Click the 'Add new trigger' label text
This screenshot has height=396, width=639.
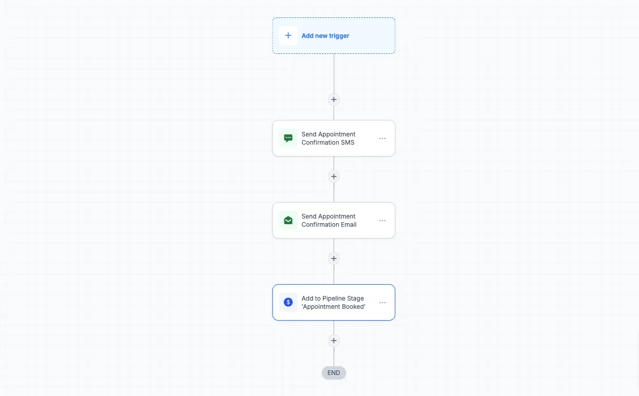(x=325, y=36)
